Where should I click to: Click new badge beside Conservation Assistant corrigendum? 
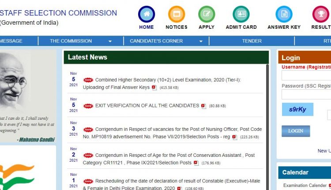tap(88, 156)
